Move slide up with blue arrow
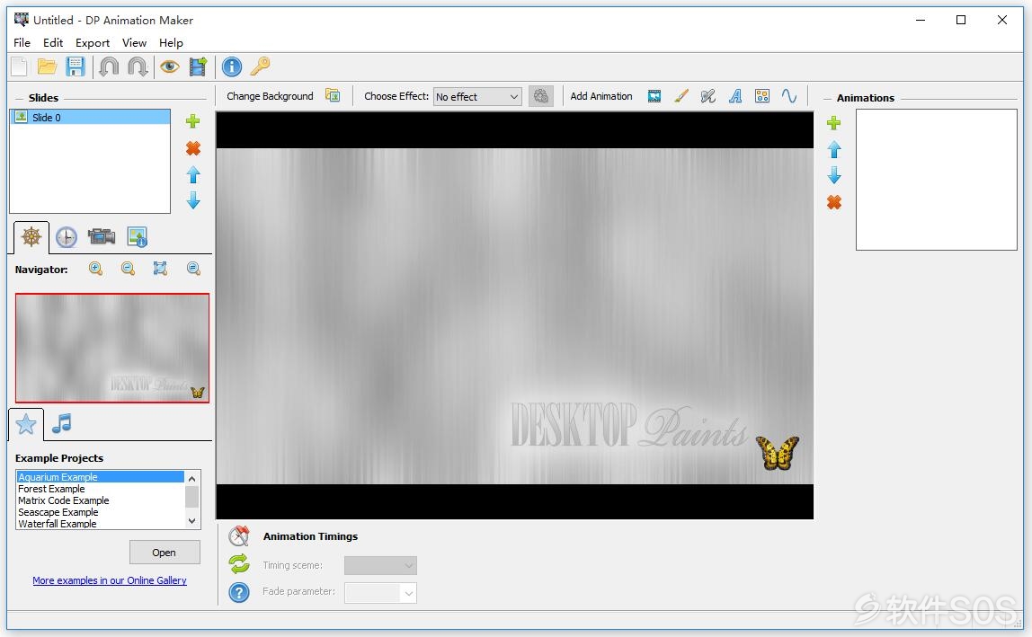 pyautogui.click(x=193, y=175)
